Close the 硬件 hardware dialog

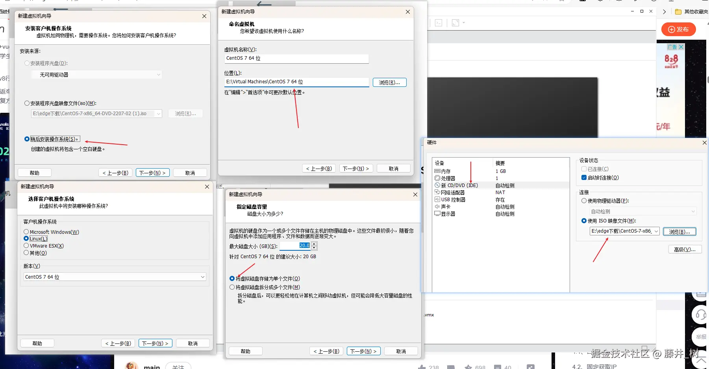[x=704, y=143]
